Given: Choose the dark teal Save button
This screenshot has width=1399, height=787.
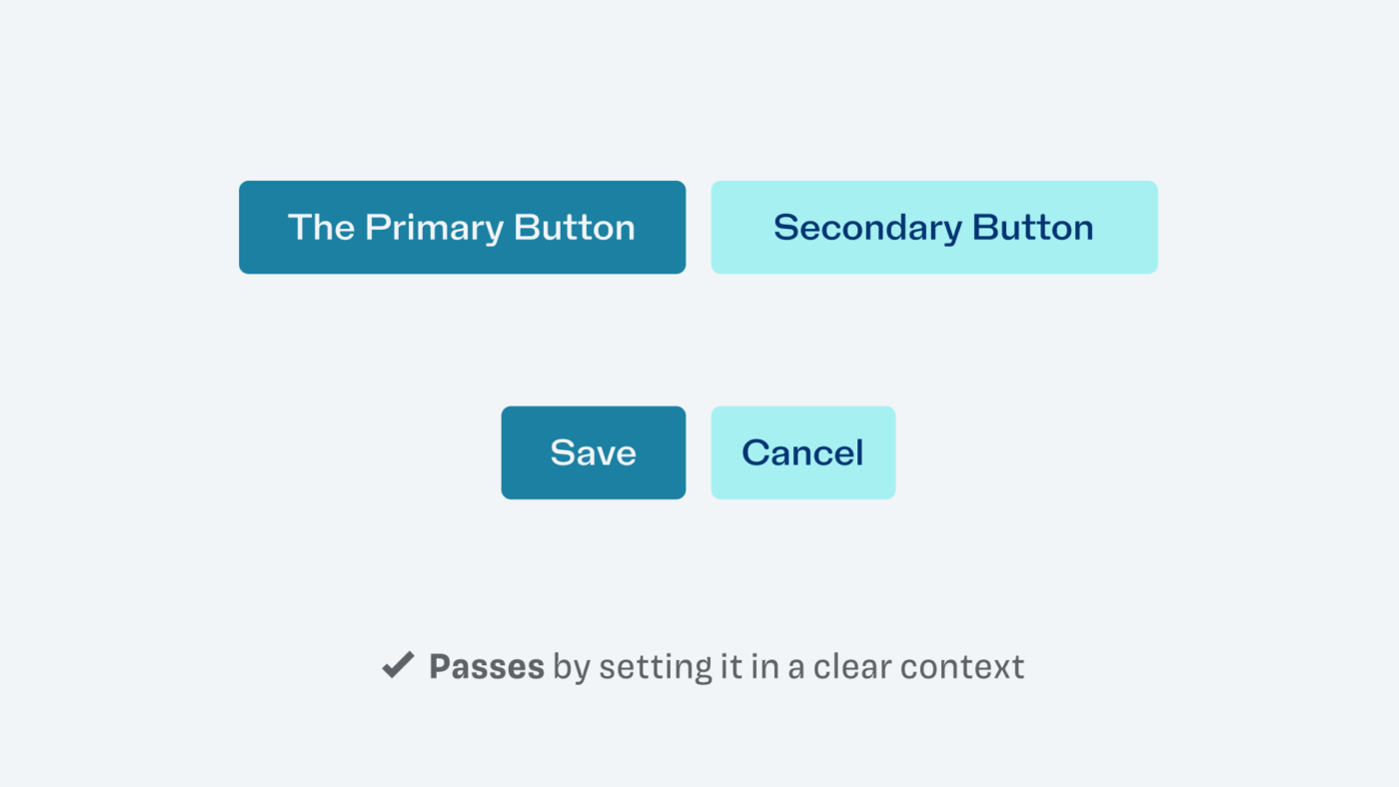Looking at the screenshot, I should 594,452.
